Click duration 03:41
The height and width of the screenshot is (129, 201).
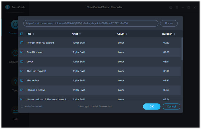pyautogui.click(x=166, y=62)
